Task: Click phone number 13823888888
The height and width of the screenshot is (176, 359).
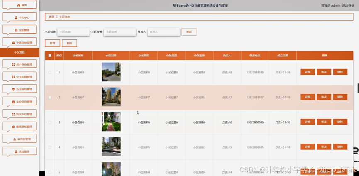Action: coord(255,73)
